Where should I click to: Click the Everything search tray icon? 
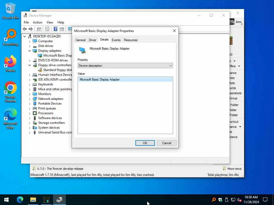(x=214, y=200)
